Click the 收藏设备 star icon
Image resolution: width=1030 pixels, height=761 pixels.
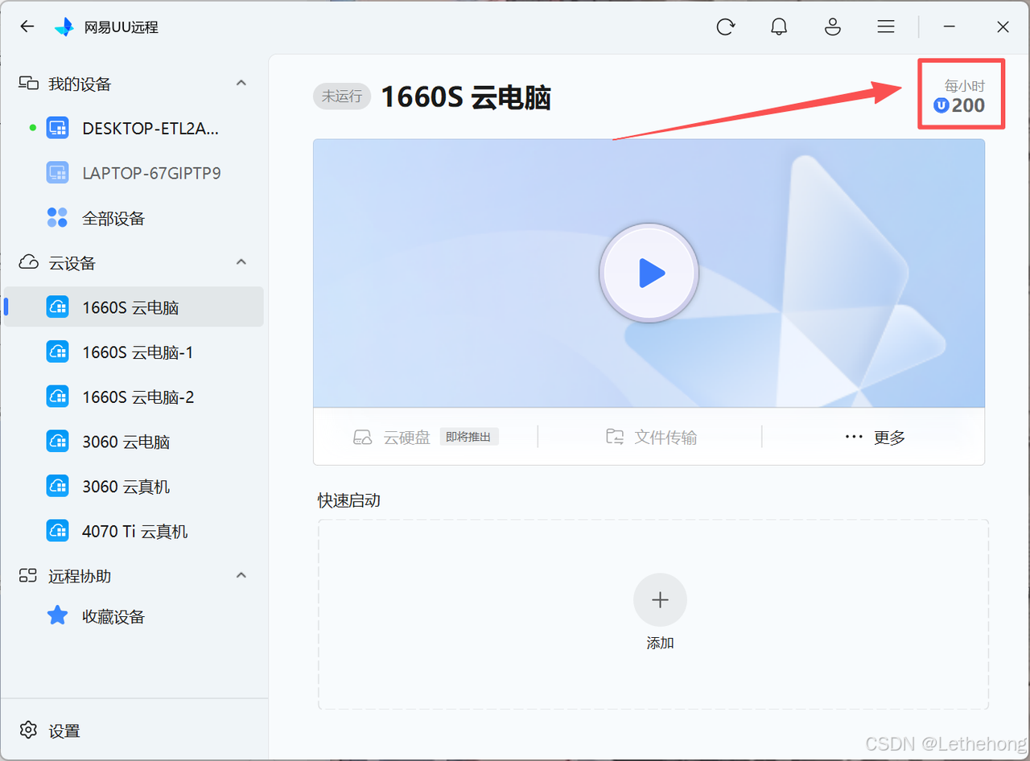57,616
